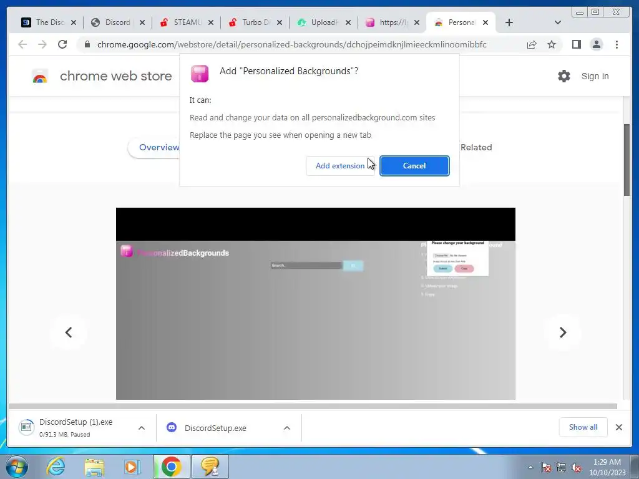Click the vertical page scrollbar
The image size is (639, 479).
tap(627, 160)
